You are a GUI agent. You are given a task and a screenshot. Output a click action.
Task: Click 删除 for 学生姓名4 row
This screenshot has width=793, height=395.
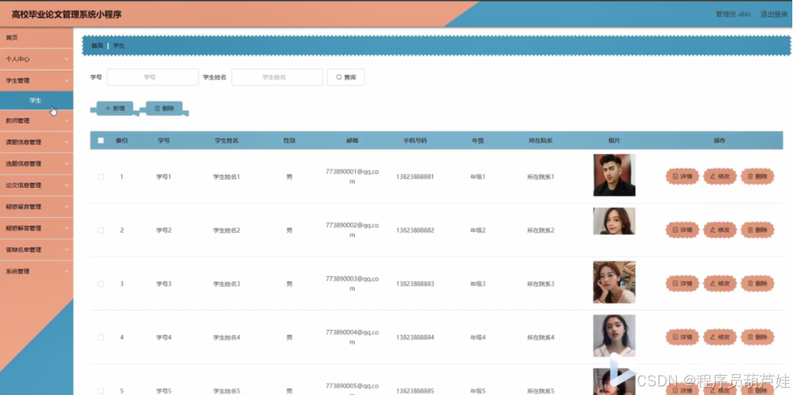tap(758, 337)
